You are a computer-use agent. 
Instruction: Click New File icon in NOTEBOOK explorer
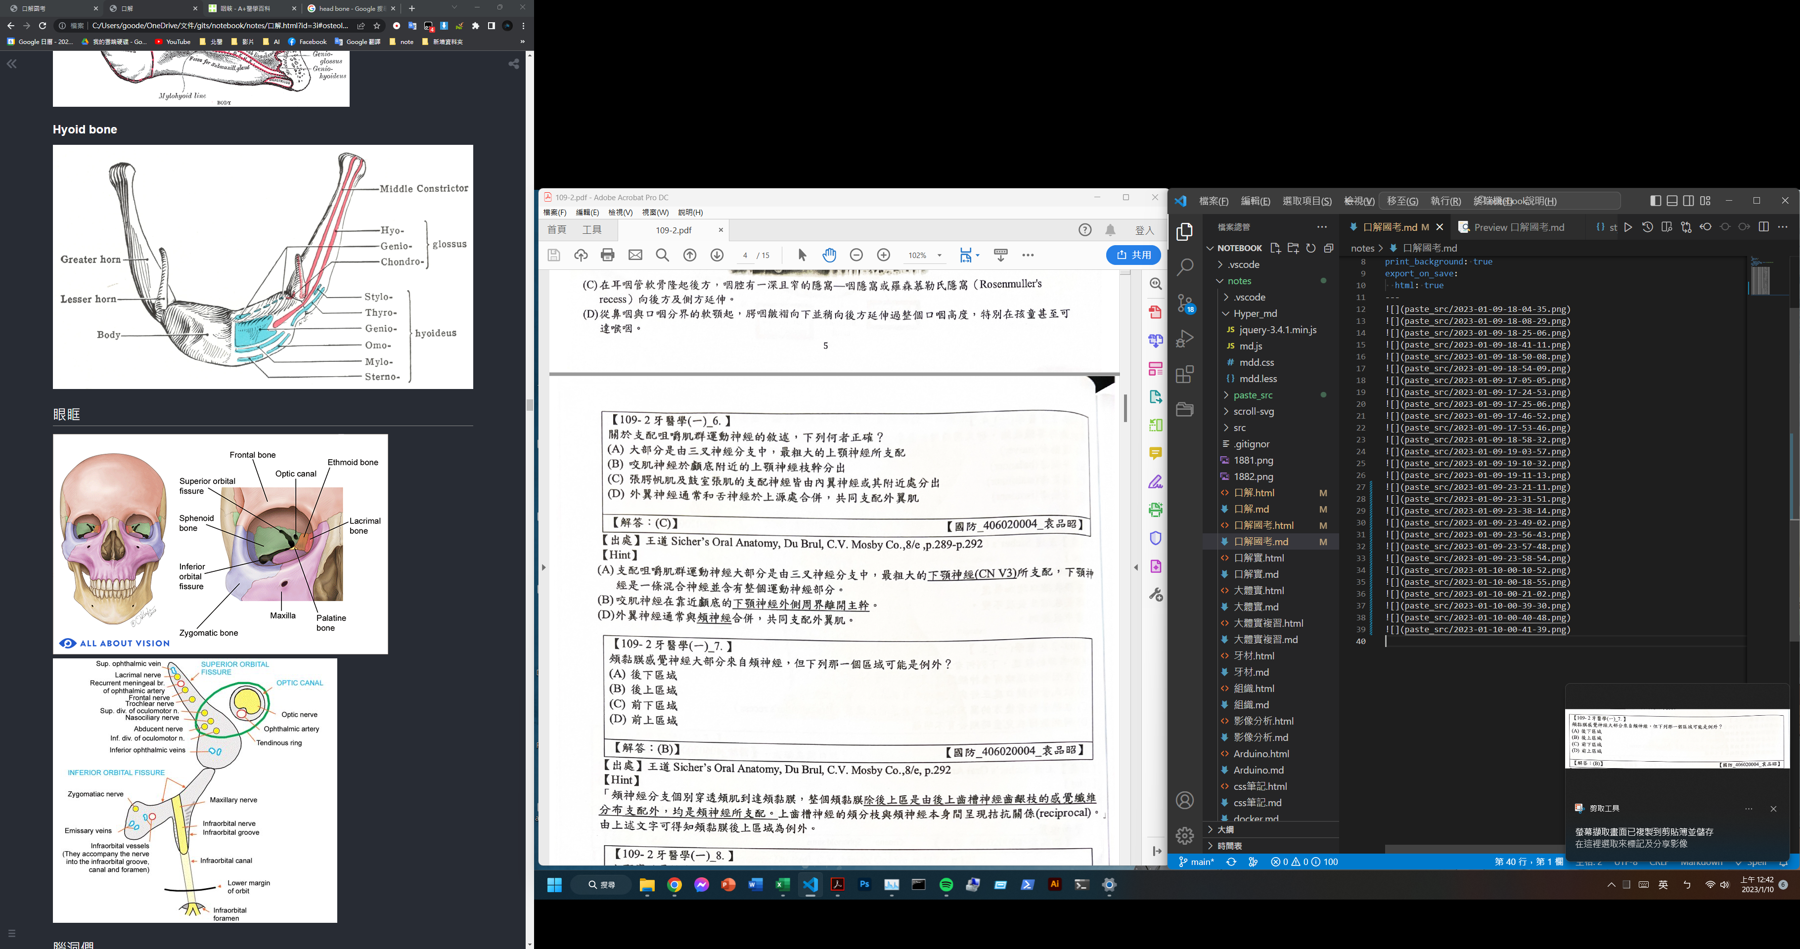tap(1275, 248)
